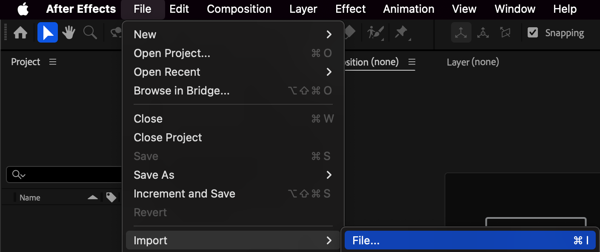Choose the World Axis mode icon
The width and height of the screenshot is (600, 252).
[483, 33]
